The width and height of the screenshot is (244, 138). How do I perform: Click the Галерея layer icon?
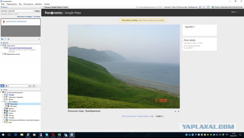(7, 117)
